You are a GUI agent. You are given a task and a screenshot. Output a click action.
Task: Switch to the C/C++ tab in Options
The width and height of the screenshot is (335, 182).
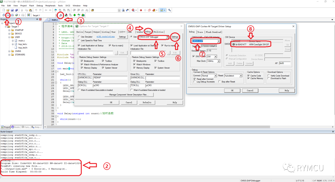tap(122, 32)
